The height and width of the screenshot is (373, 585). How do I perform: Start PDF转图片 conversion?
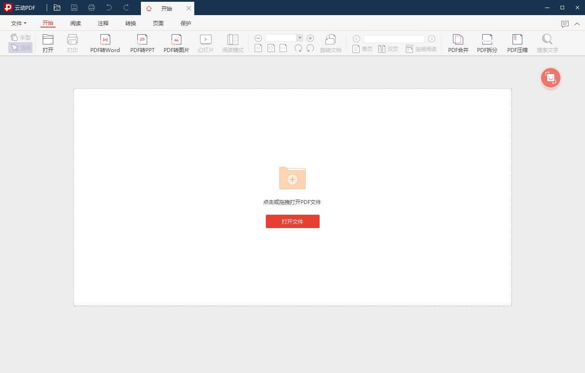176,43
